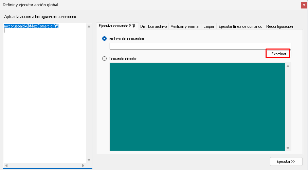308x170 pixels.
Task: Select the 'Archivo de comandos' radio button
Action: [x=105, y=39]
